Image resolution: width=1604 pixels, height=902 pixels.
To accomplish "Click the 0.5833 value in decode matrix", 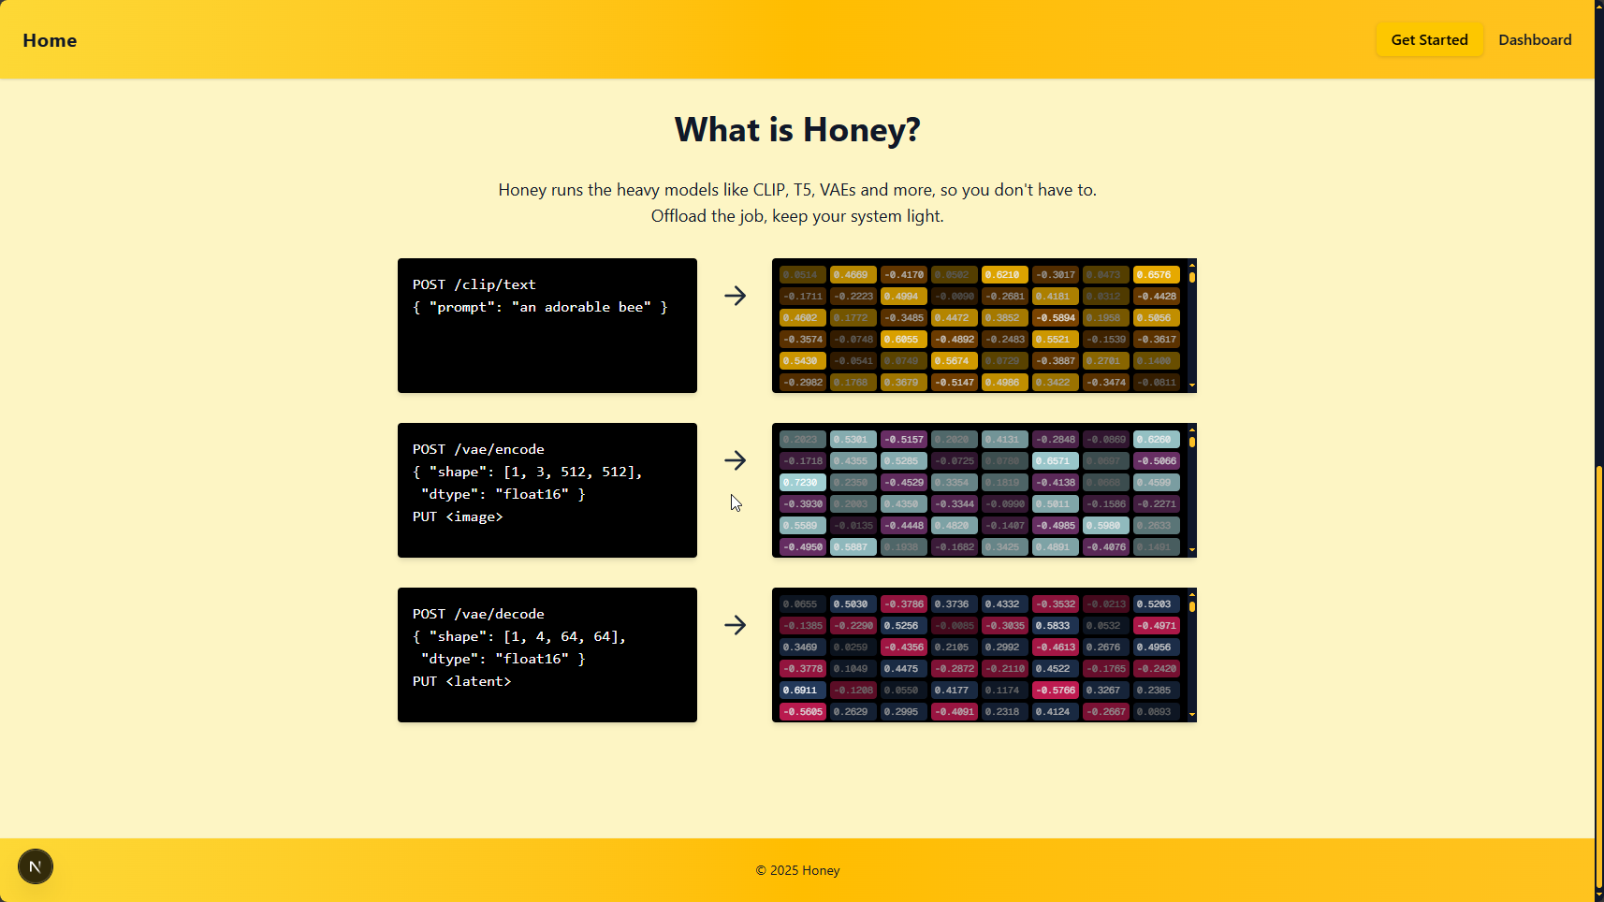I will pyautogui.click(x=1056, y=626).
